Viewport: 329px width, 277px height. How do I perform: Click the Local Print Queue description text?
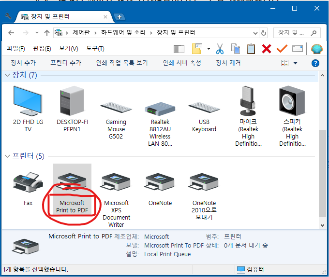pyautogui.click(x=167, y=254)
